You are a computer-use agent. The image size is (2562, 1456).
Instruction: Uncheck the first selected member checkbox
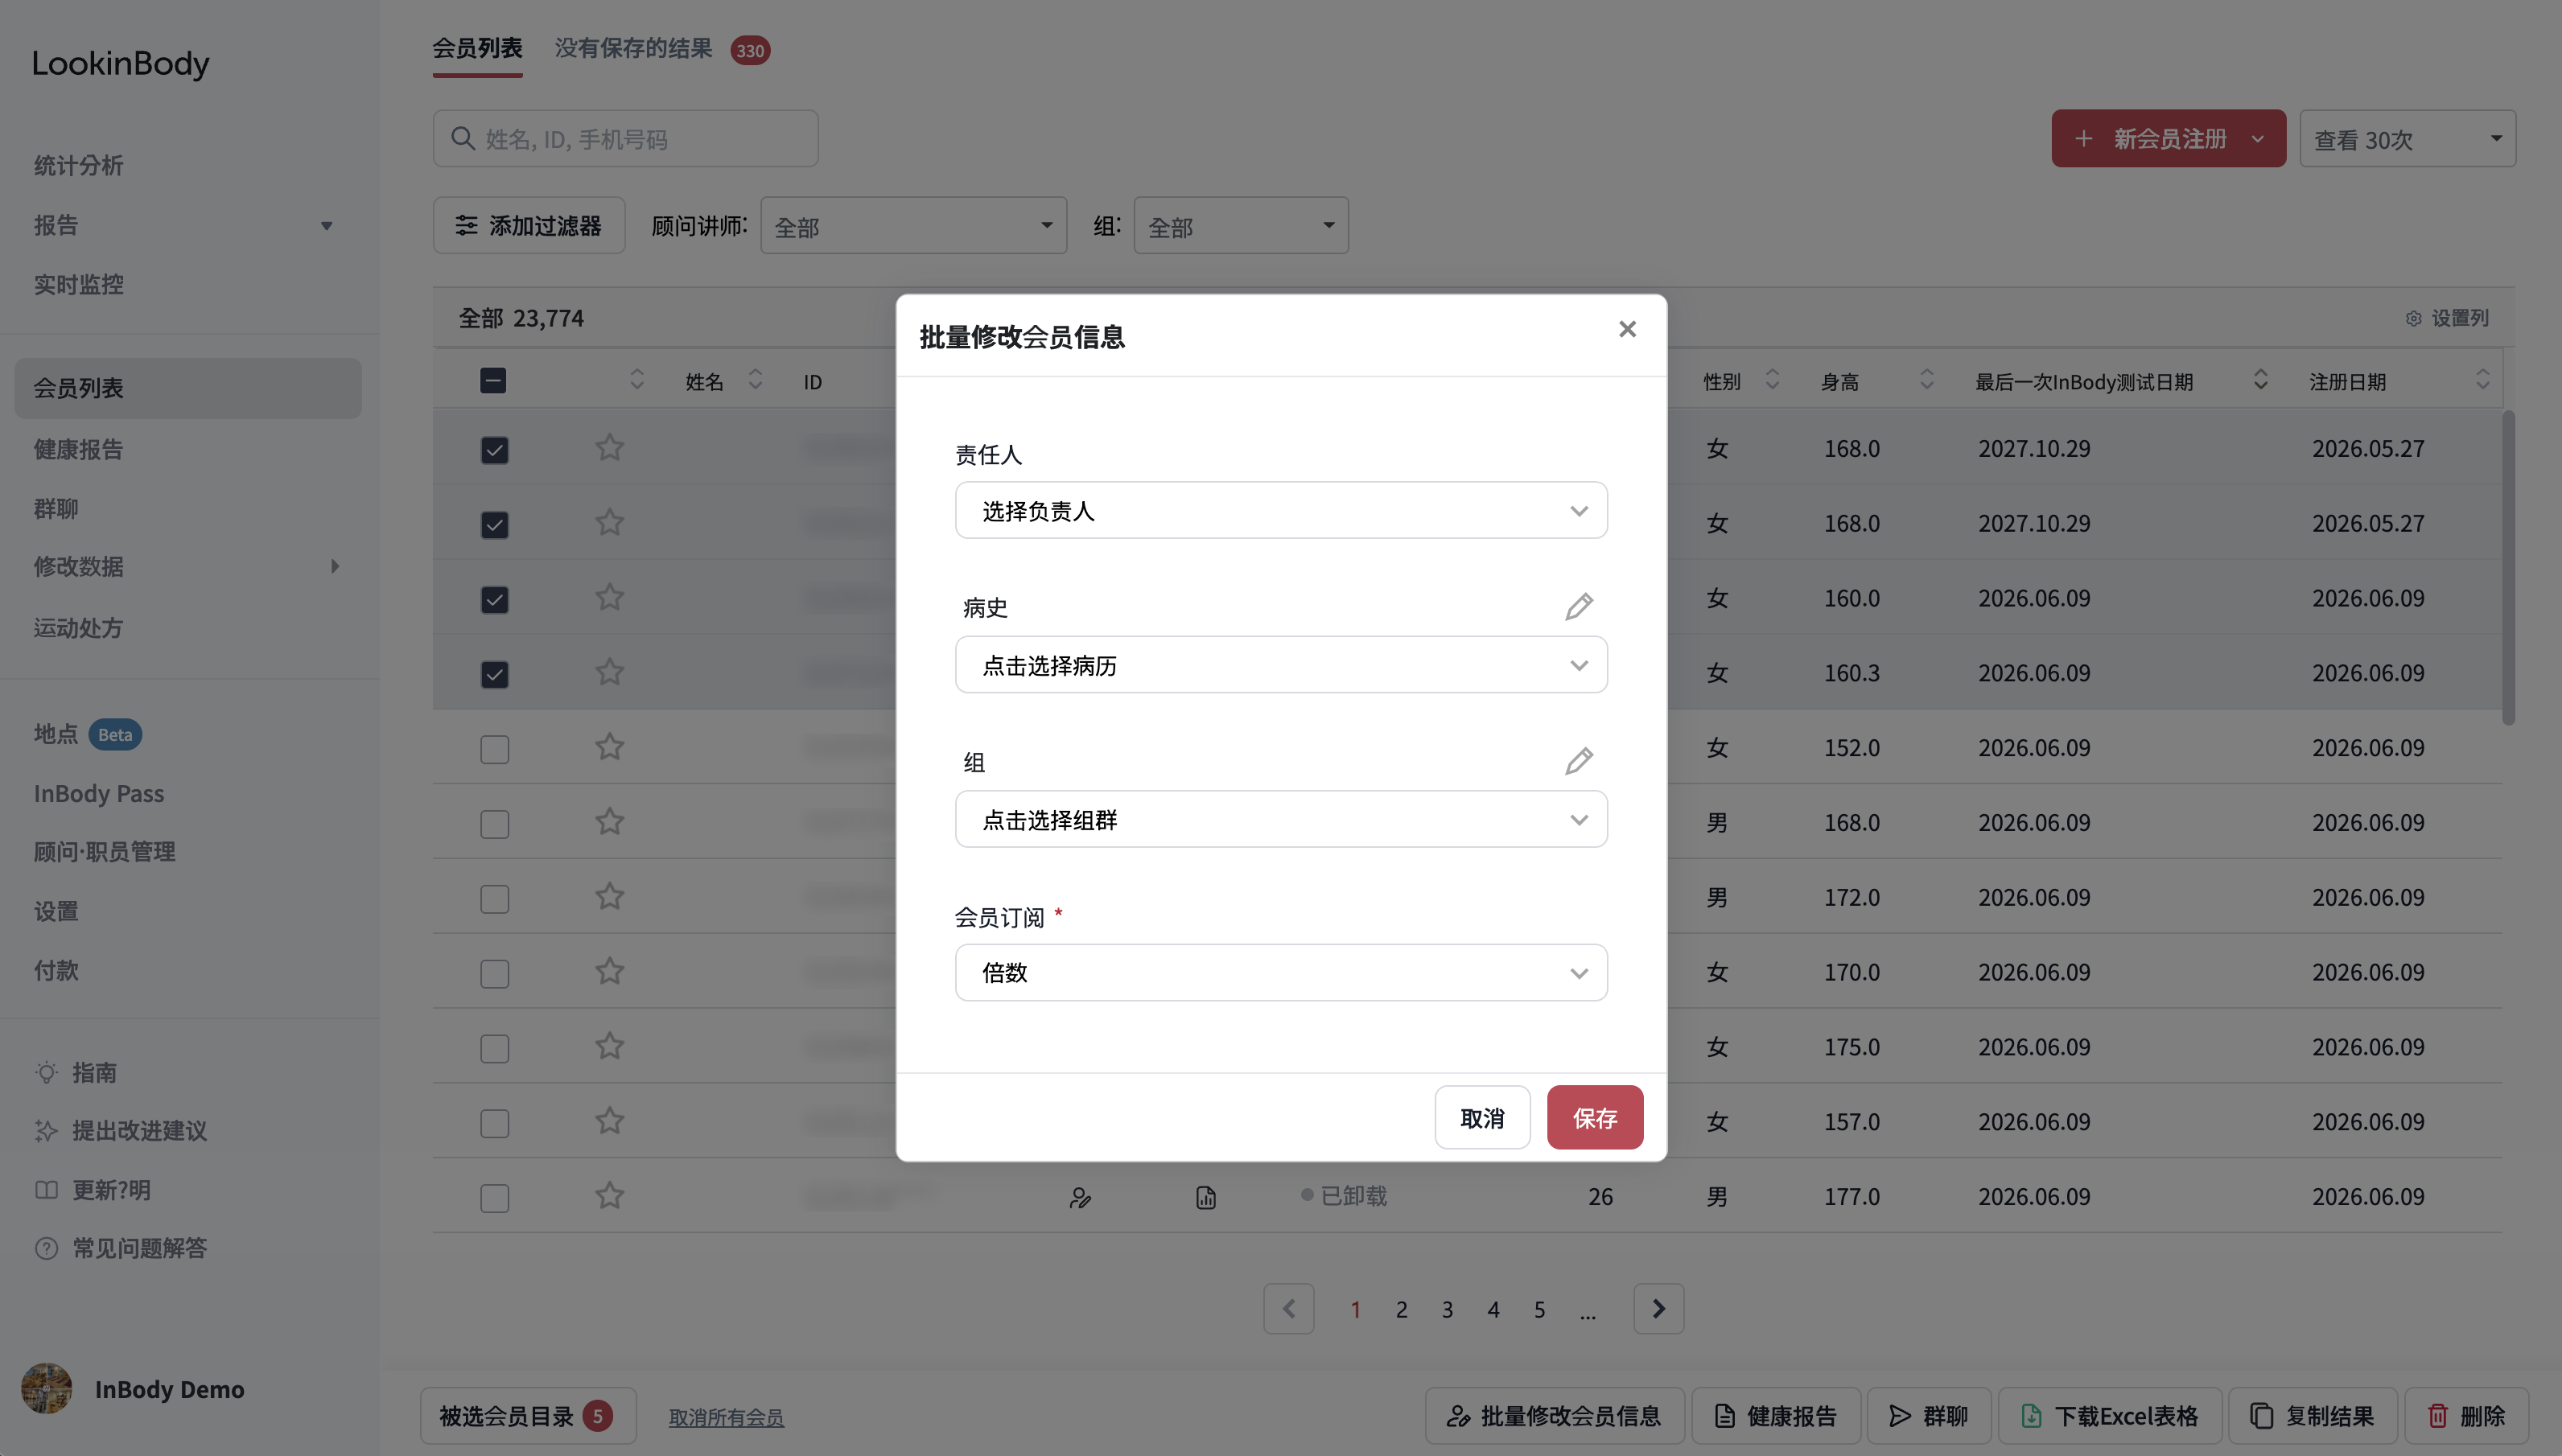(x=494, y=450)
